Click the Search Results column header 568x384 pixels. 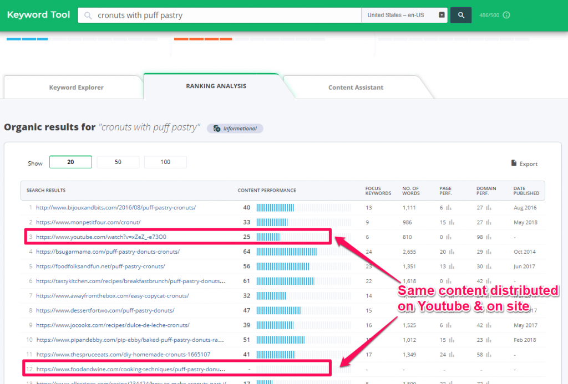point(46,191)
